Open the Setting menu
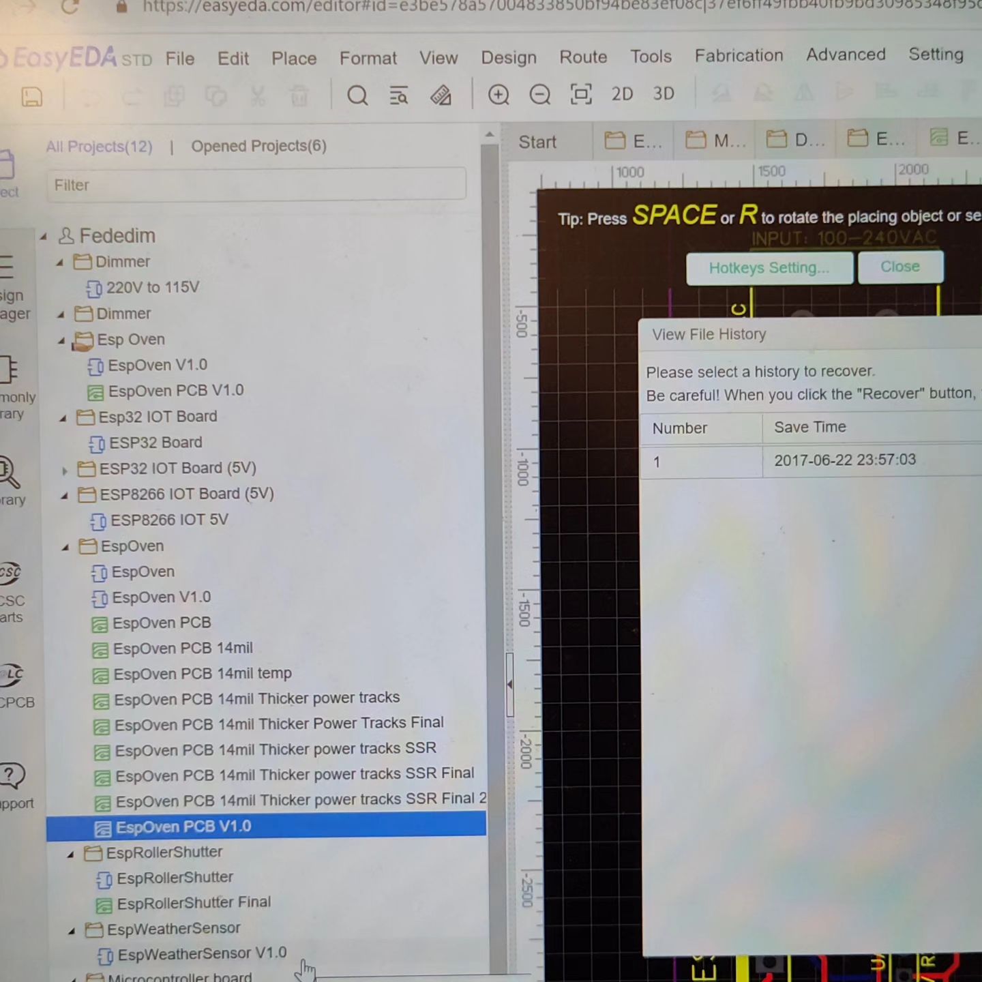 pos(936,54)
